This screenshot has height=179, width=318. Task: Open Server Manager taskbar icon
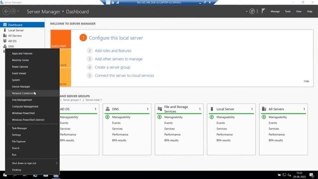point(56,176)
